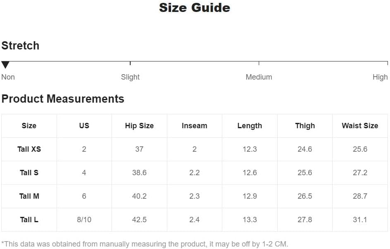
Task: Click the Product Measurements heading
Action: pyautogui.click(x=63, y=99)
